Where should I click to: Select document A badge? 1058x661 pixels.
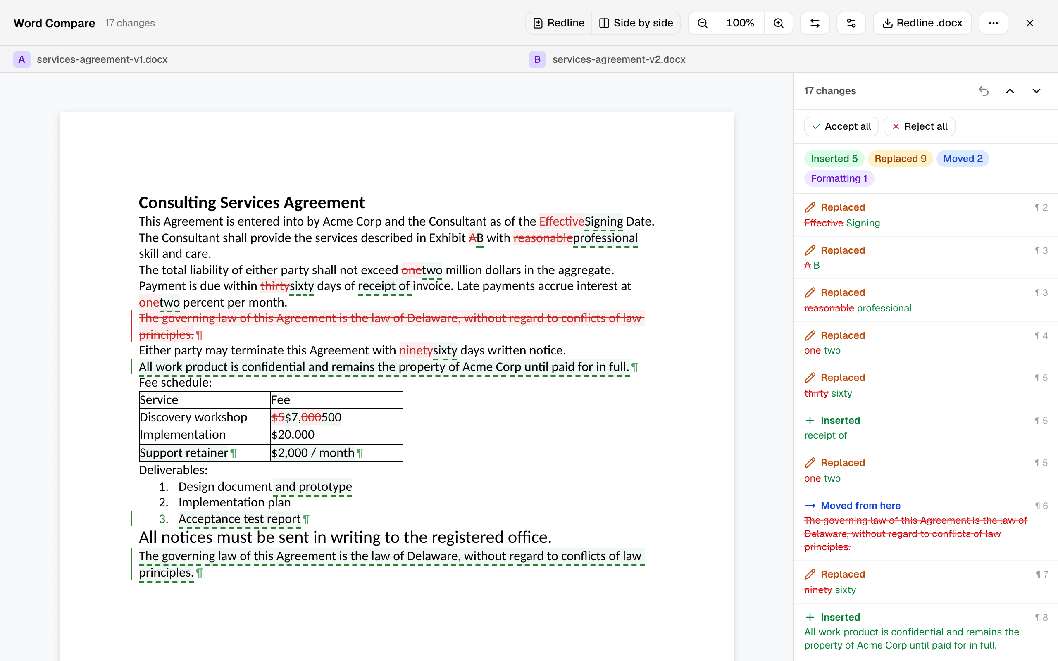21,59
